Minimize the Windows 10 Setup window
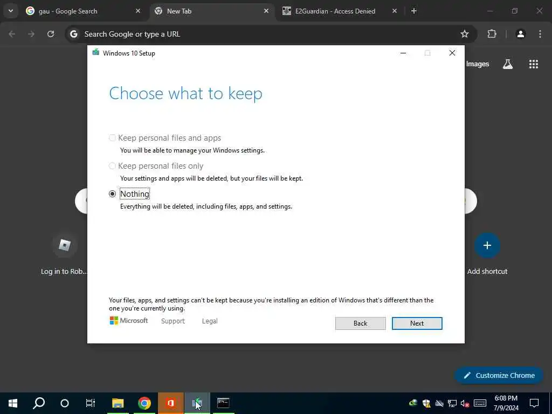552x414 pixels. 403,53
